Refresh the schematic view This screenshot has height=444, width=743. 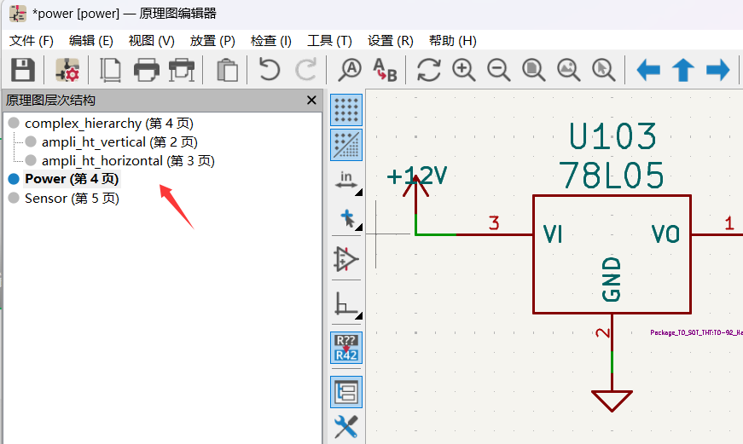[x=429, y=70]
